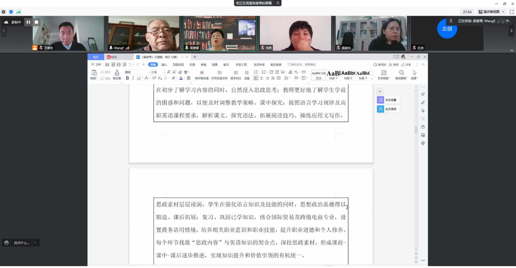Open the 引用 ribbon tab
This screenshot has height=268, width=516.
pyautogui.click(x=192, y=65)
